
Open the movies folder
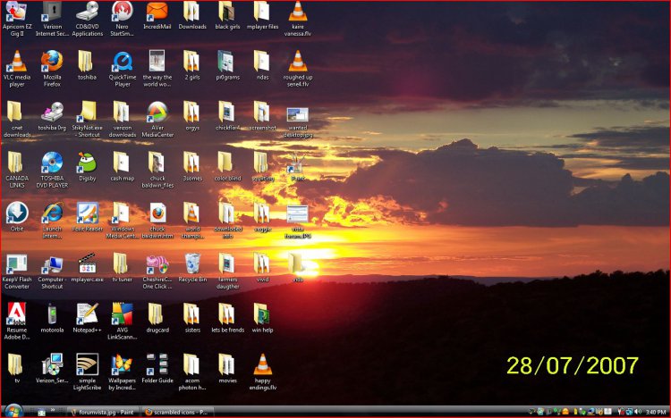227,368
